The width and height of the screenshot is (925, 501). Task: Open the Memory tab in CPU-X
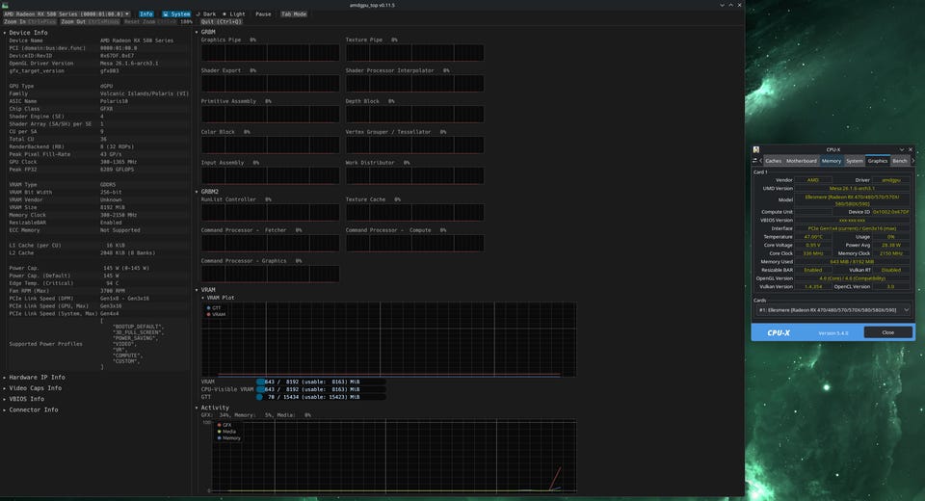[832, 161]
